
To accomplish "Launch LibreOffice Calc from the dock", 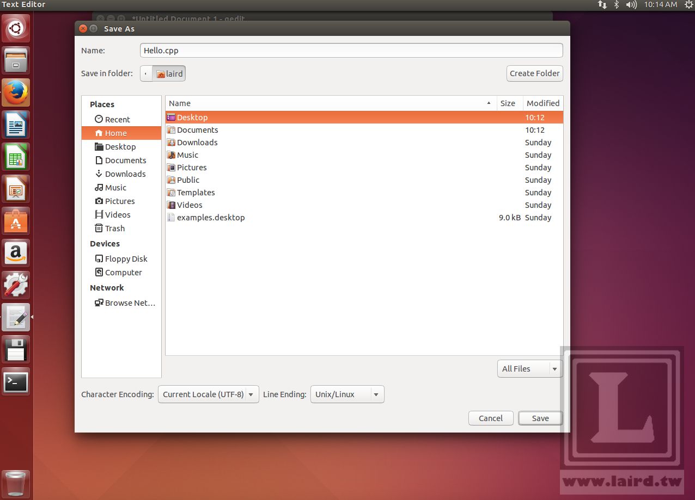I will pyautogui.click(x=16, y=157).
